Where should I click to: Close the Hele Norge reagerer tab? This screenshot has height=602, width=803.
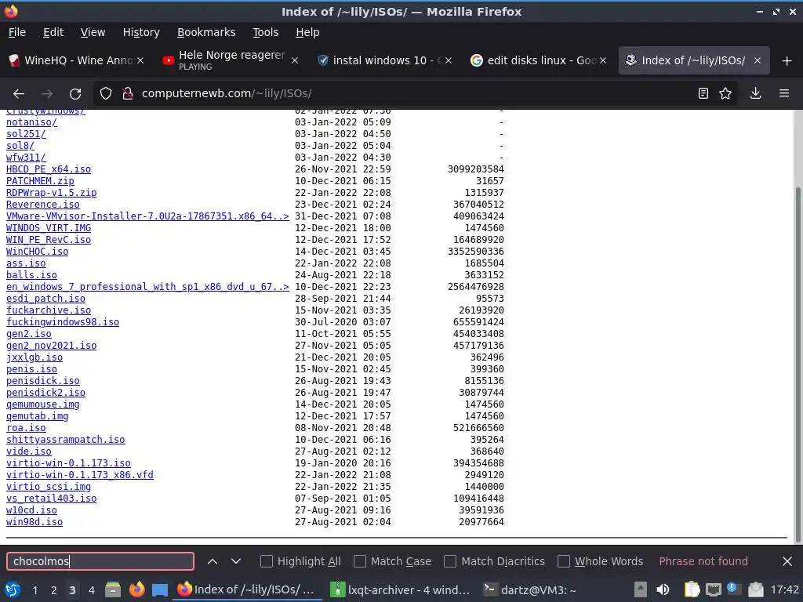tap(295, 60)
